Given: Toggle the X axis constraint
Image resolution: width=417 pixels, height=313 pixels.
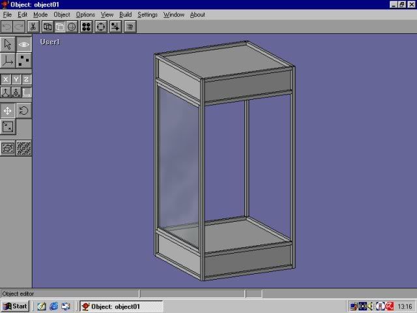Looking at the screenshot, I should [x=5, y=80].
